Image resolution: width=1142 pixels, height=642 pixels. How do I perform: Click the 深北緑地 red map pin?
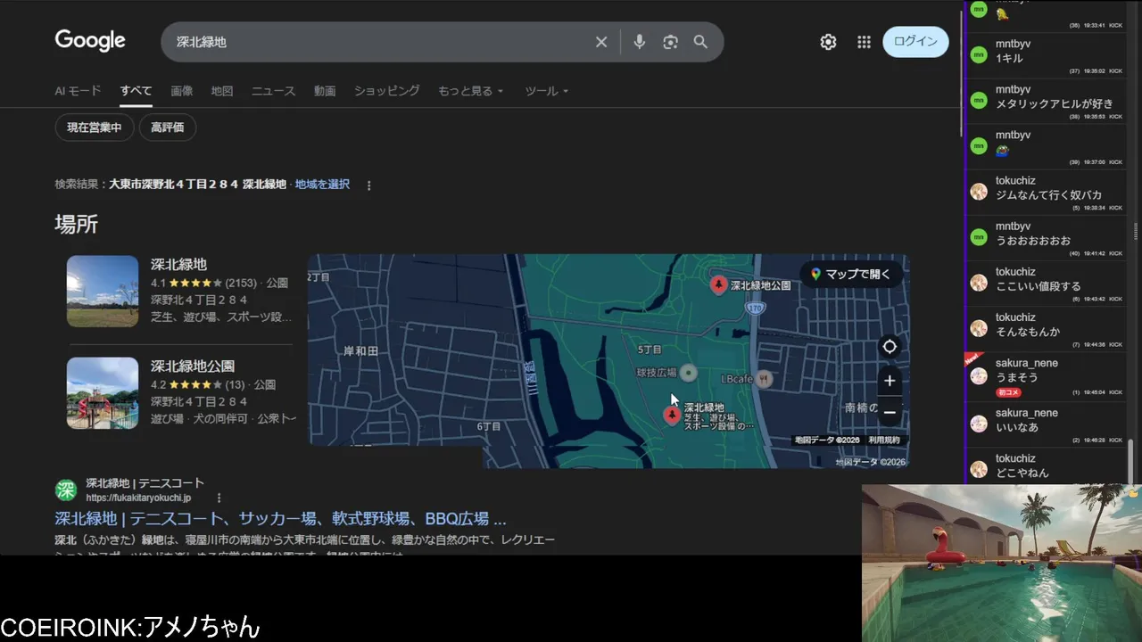(673, 416)
